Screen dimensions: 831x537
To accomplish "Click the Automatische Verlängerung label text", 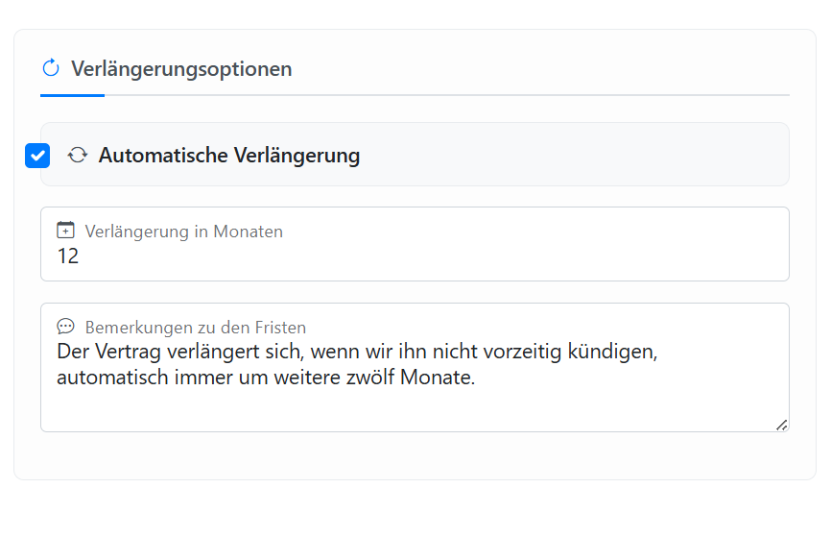I will pyautogui.click(x=229, y=155).
